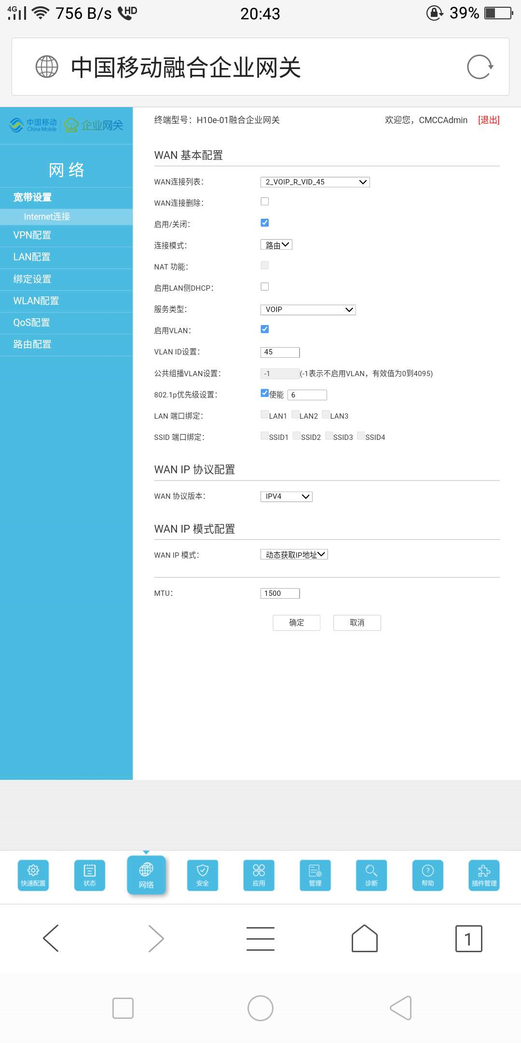521x1043 pixels.
Task: Open the 插件管理 plugin management icon
Action: tap(484, 874)
